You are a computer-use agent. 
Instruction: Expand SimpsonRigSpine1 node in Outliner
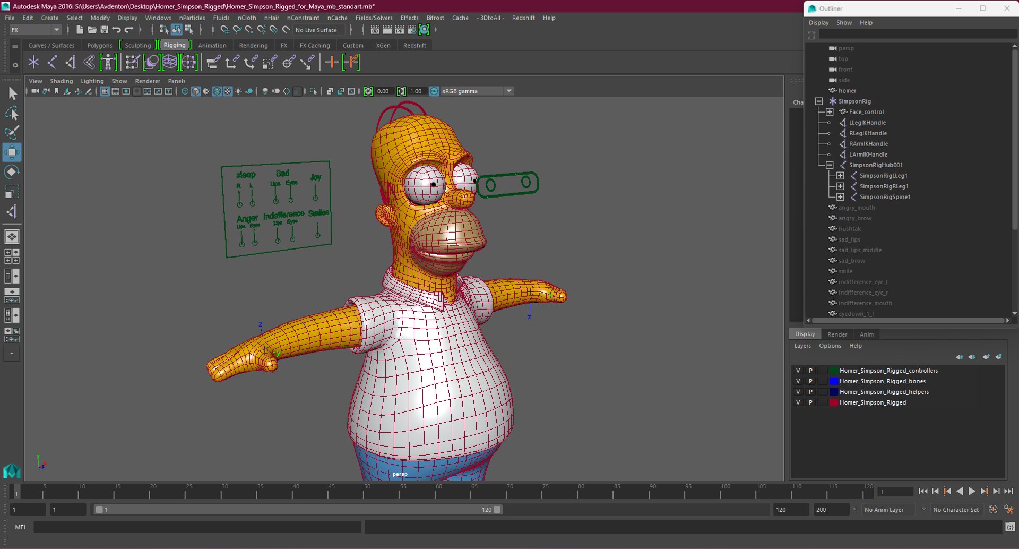(840, 196)
